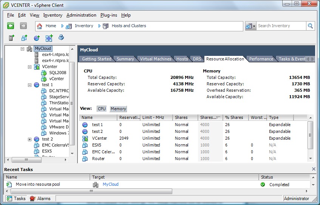The height and width of the screenshot is (205, 320).
Task: Select the ESX5 row in resource table
Action: click(x=193, y=145)
